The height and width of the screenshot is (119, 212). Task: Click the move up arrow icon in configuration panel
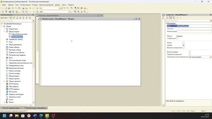24,18
